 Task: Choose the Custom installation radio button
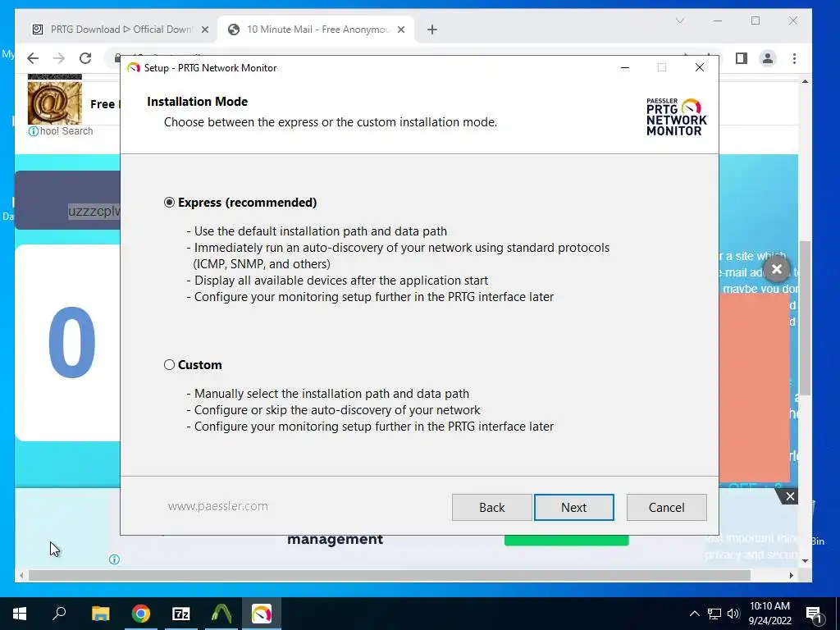point(169,365)
